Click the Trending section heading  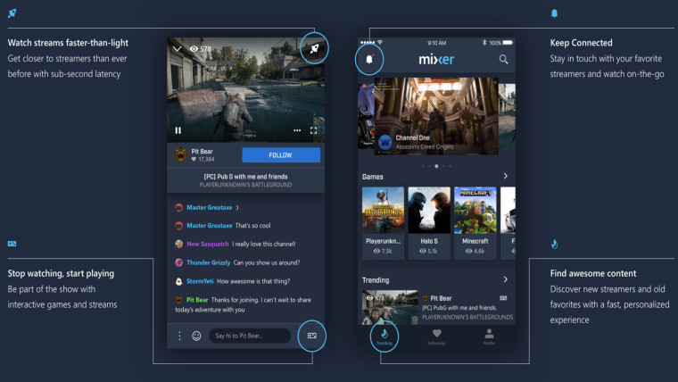pos(376,280)
